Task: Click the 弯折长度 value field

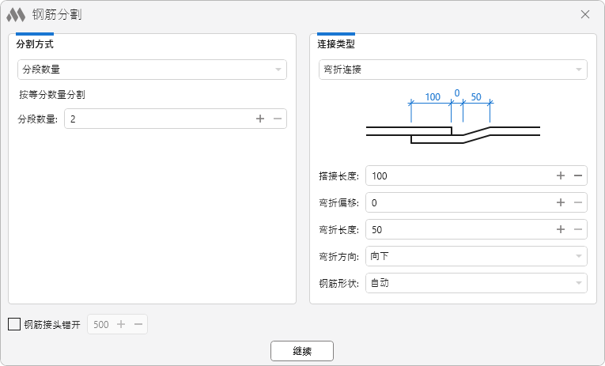Action: 459,229
